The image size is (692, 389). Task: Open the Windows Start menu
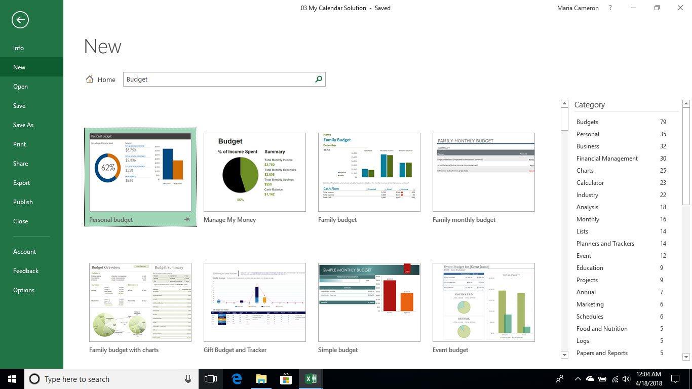12,379
